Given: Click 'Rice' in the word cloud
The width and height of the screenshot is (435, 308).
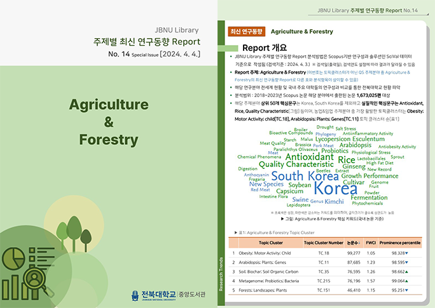Looking at the screenshot, I should click(347, 160).
